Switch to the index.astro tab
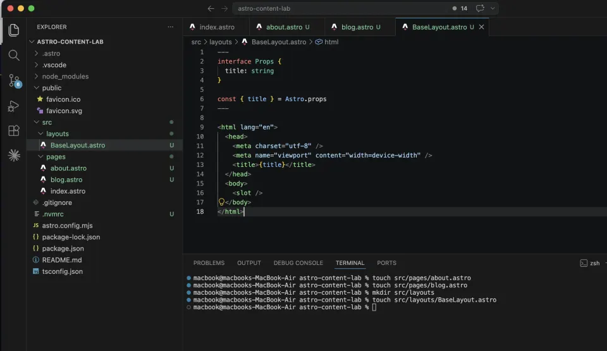This screenshot has height=351, width=607. 216,27
